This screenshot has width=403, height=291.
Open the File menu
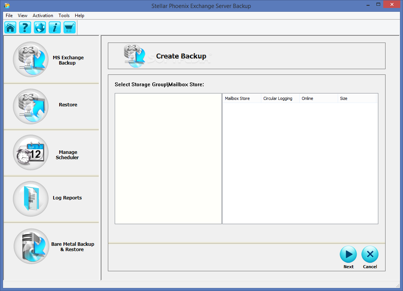9,16
